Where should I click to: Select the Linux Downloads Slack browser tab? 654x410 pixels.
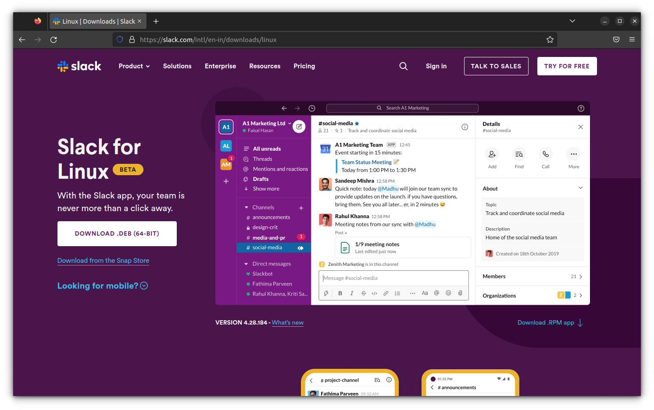pyautogui.click(x=98, y=21)
